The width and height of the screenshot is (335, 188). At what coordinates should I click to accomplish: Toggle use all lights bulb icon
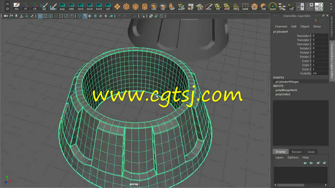click(106, 16)
